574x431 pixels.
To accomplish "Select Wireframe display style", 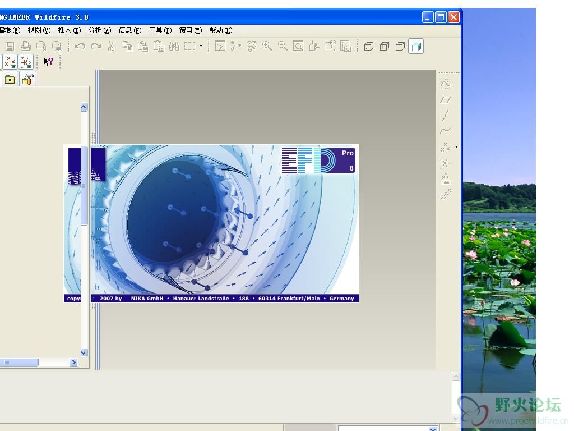I will click(369, 46).
